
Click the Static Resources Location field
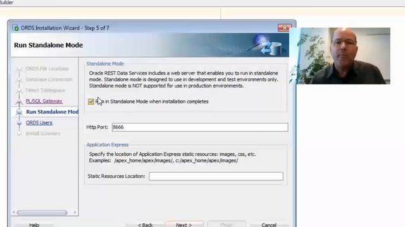coord(216,177)
